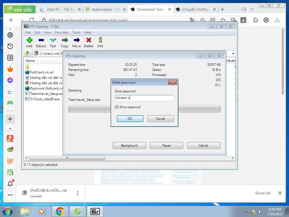
Task: Click the browser back arrow
Action: 11,20
